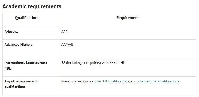The height and width of the screenshot is (97, 199).
Task: Click the (IB): text line
Action: [x=8, y=69]
